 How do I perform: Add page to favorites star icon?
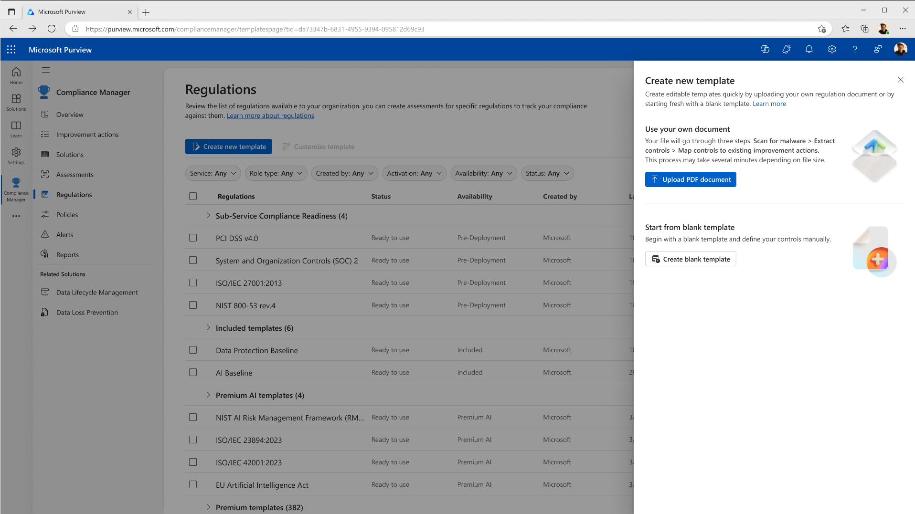[821, 29]
